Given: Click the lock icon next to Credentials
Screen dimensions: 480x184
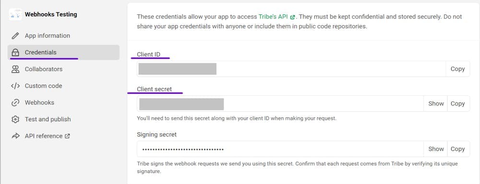Looking at the screenshot, I should coord(15,53).
